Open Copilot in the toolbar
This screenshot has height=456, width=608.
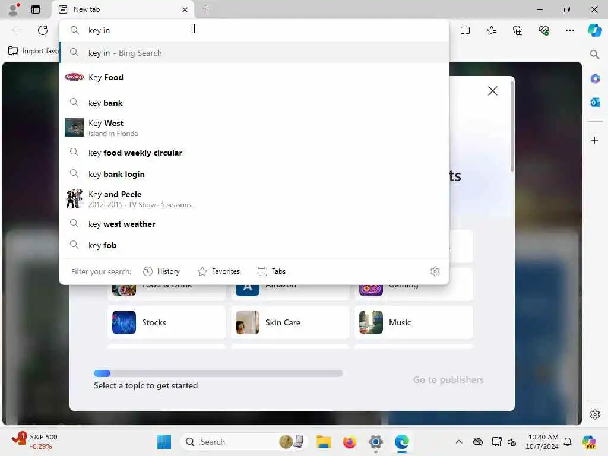(x=594, y=30)
